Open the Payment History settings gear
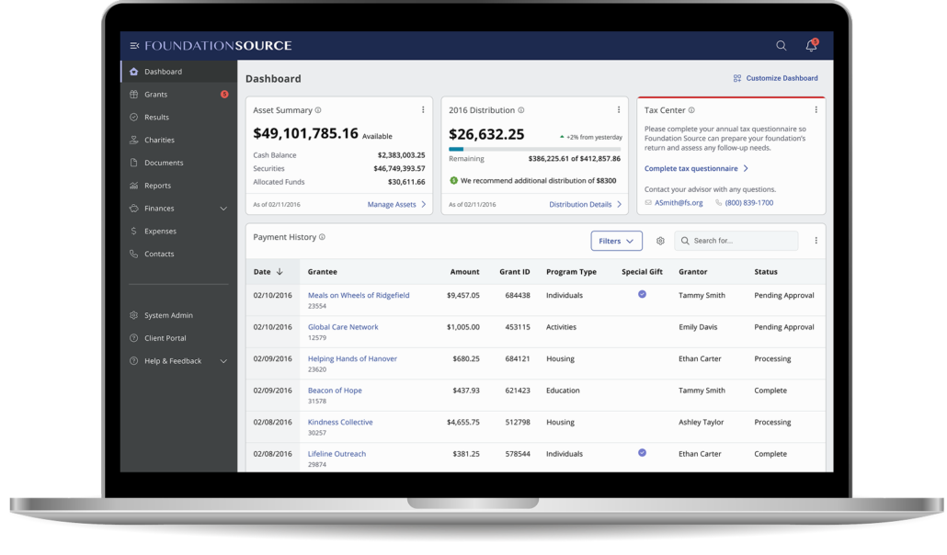Viewport: 947px width, 555px height. pyautogui.click(x=660, y=241)
